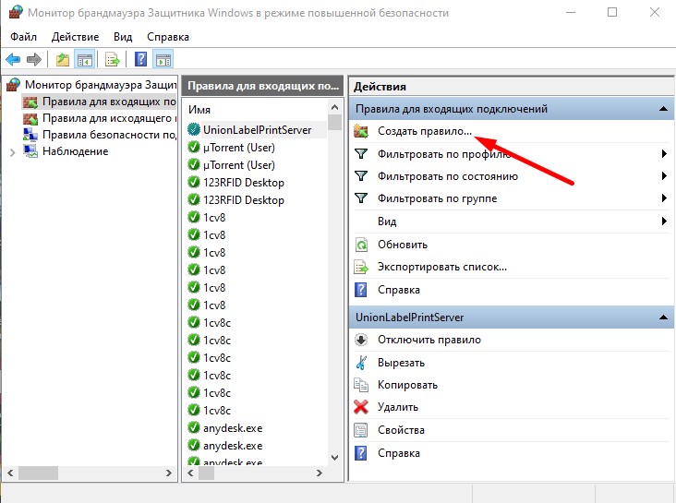Click the scissors Вырезать icon
This screenshot has width=676, height=503.
[361, 363]
